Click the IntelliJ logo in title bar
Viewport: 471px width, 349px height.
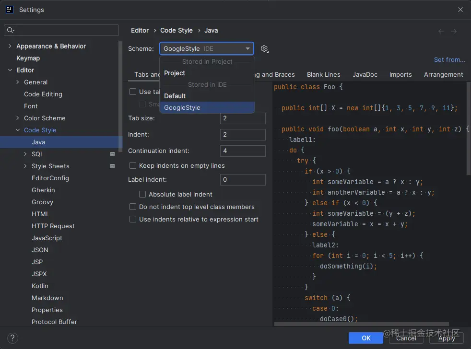point(10,10)
